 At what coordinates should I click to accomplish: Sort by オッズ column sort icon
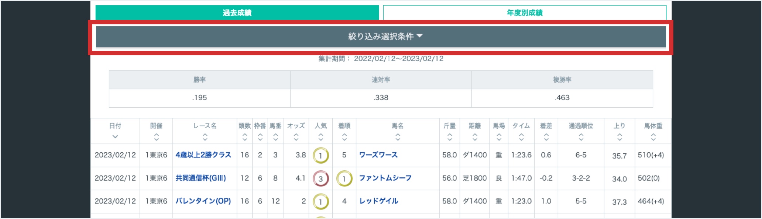[296, 138]
